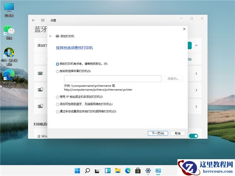This screenshot has width=235, height=176.
Task: Open the Settings hamburger navigation menu
Action: (43, 20)
